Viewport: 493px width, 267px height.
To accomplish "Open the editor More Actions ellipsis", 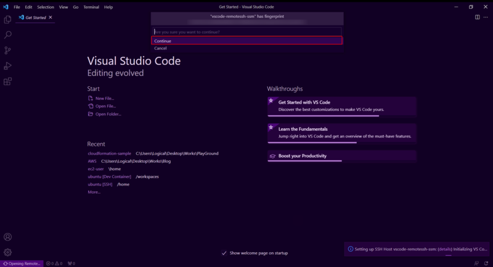I will tap(486, 17).
